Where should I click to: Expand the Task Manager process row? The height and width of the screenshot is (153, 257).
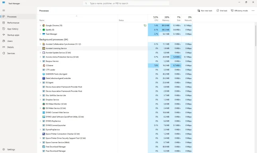[x=40, y=34]
